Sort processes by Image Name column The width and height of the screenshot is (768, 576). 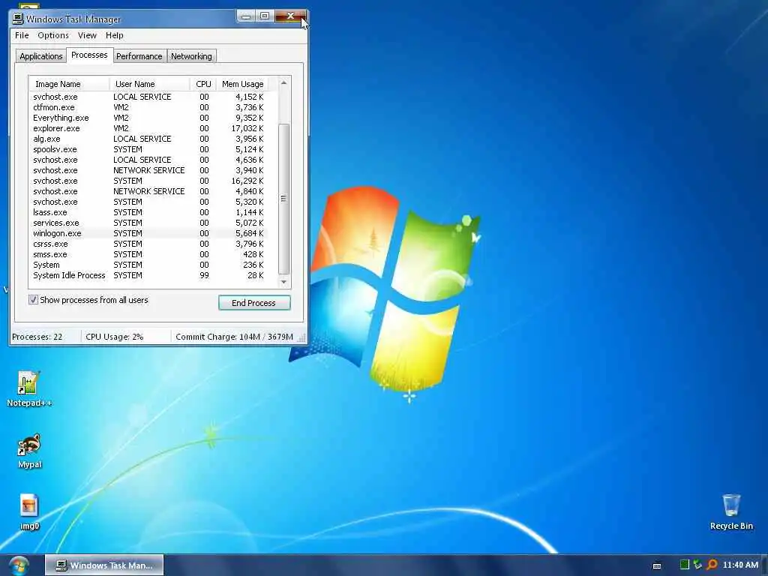69,84
